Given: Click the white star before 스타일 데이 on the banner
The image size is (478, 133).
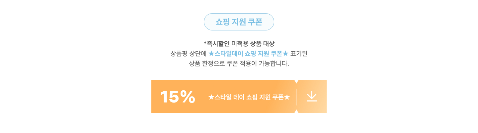Looking at the screenshot, I should [211, 97].
